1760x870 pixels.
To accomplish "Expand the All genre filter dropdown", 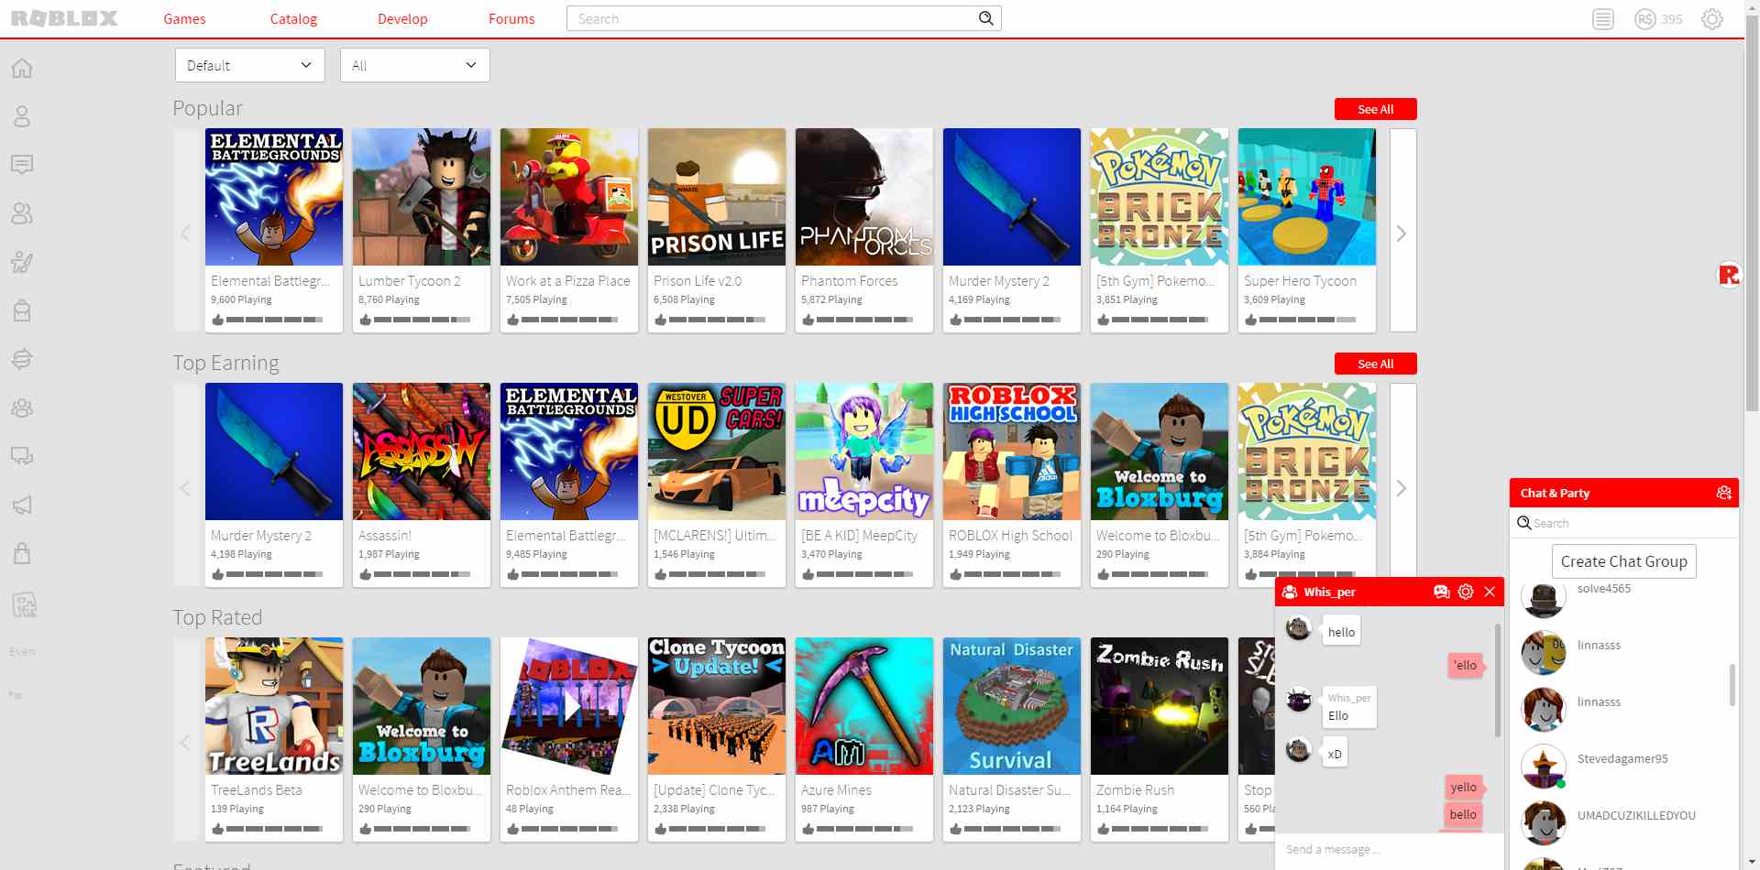I will coord(414,65).
